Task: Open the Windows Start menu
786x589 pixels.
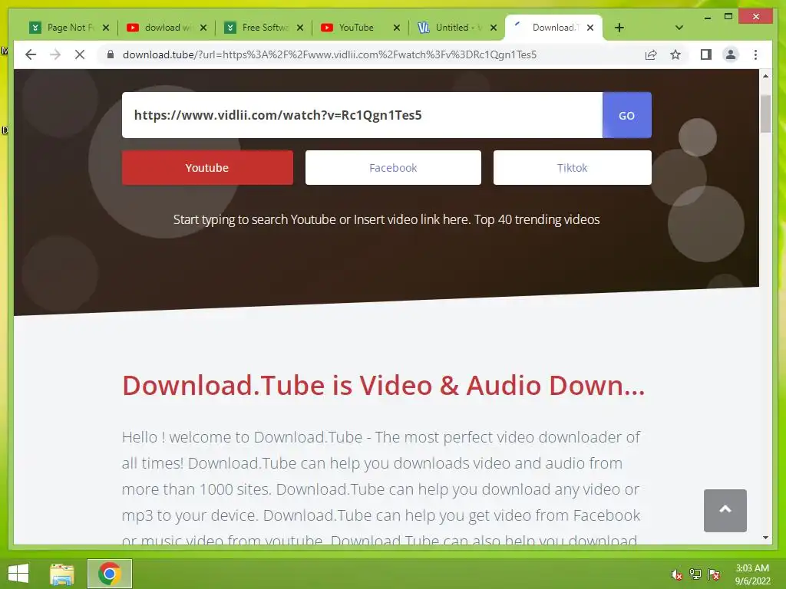Action: tap(18, 574)
